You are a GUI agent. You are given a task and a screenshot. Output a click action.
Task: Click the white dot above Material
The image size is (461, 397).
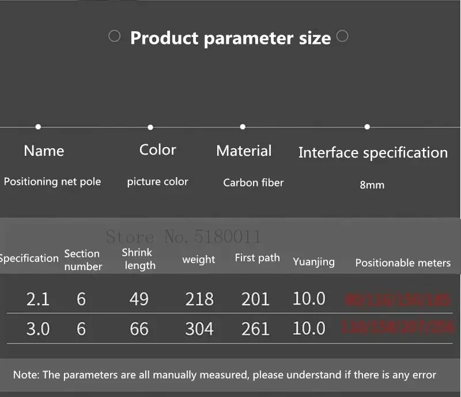click(x=243, y=126)
